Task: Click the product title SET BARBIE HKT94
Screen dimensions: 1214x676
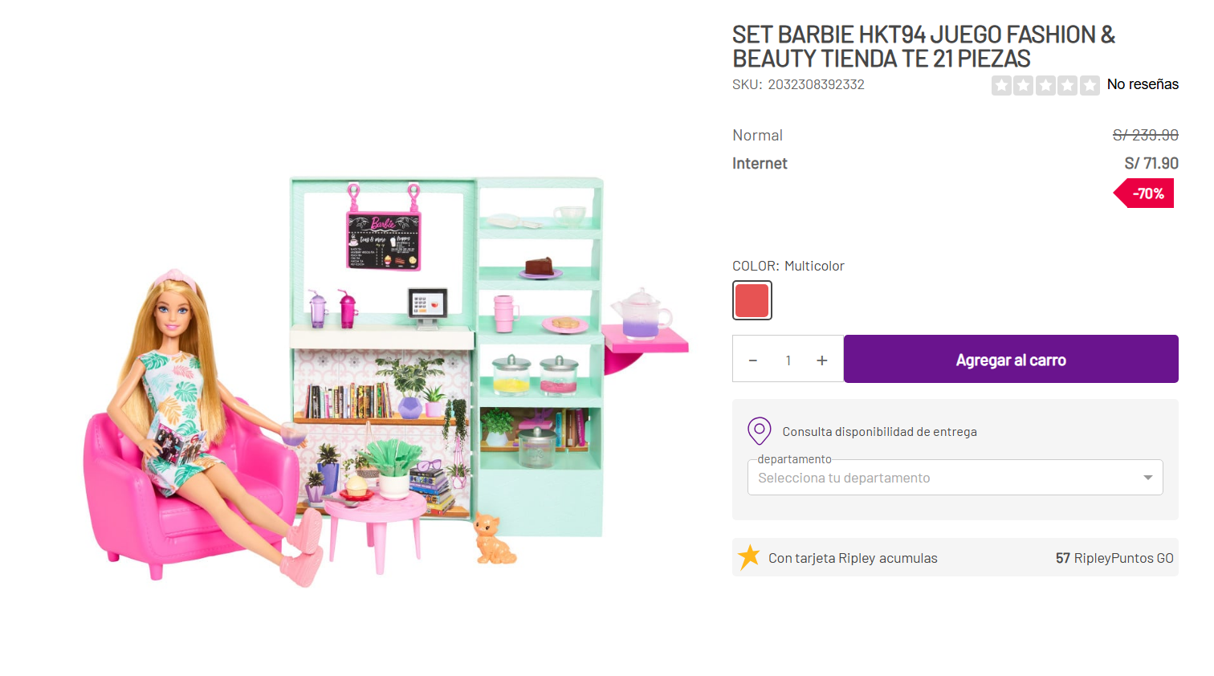Action: coord(923,47)
